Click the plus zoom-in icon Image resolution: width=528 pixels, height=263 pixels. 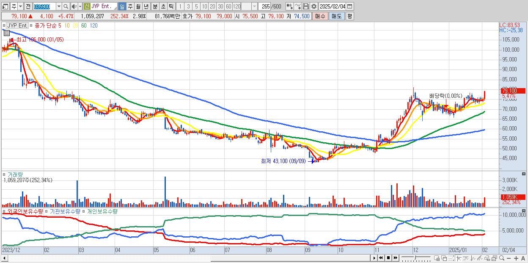coord(516,258)
